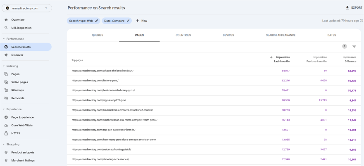Add a New filter
364x166 pixels.
click(x=141, y=21)
